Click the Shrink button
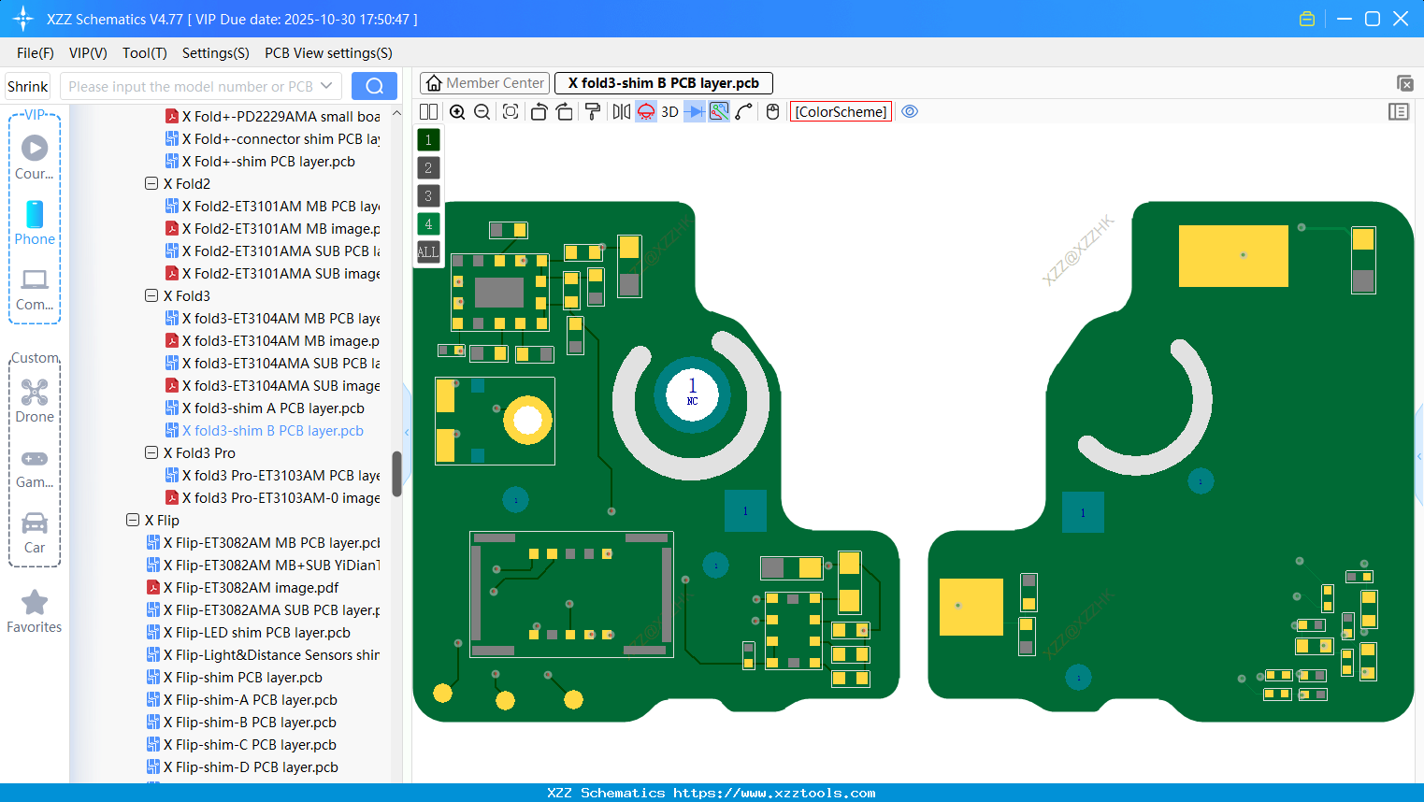Viewport: 1424px width, 802px height. click(x=27, y=85)
